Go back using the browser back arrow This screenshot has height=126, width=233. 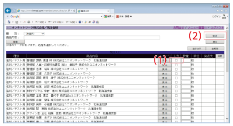tap(8, 11)
